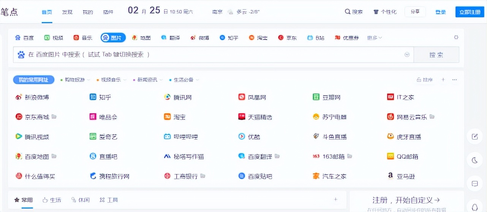The image size is (487, 212).
Task: Open the 亚马逊 icon
Action: [390, 176]
